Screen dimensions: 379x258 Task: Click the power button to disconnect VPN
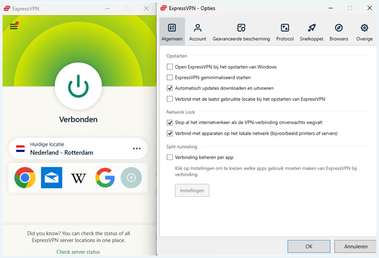tap(78, 86)
